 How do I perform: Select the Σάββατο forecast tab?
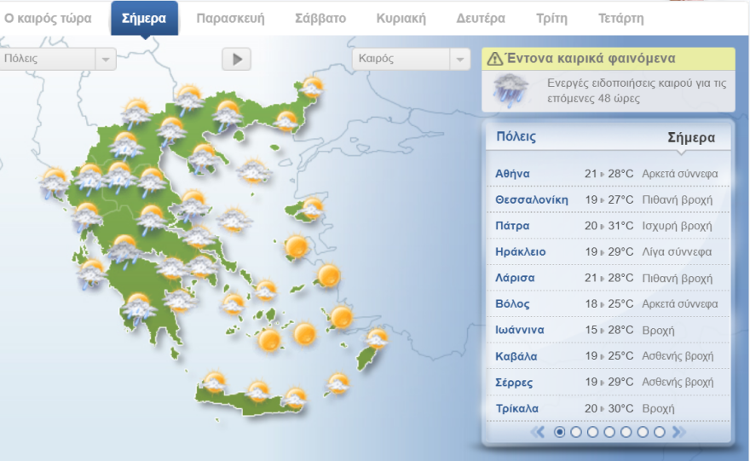coord(320,18)
